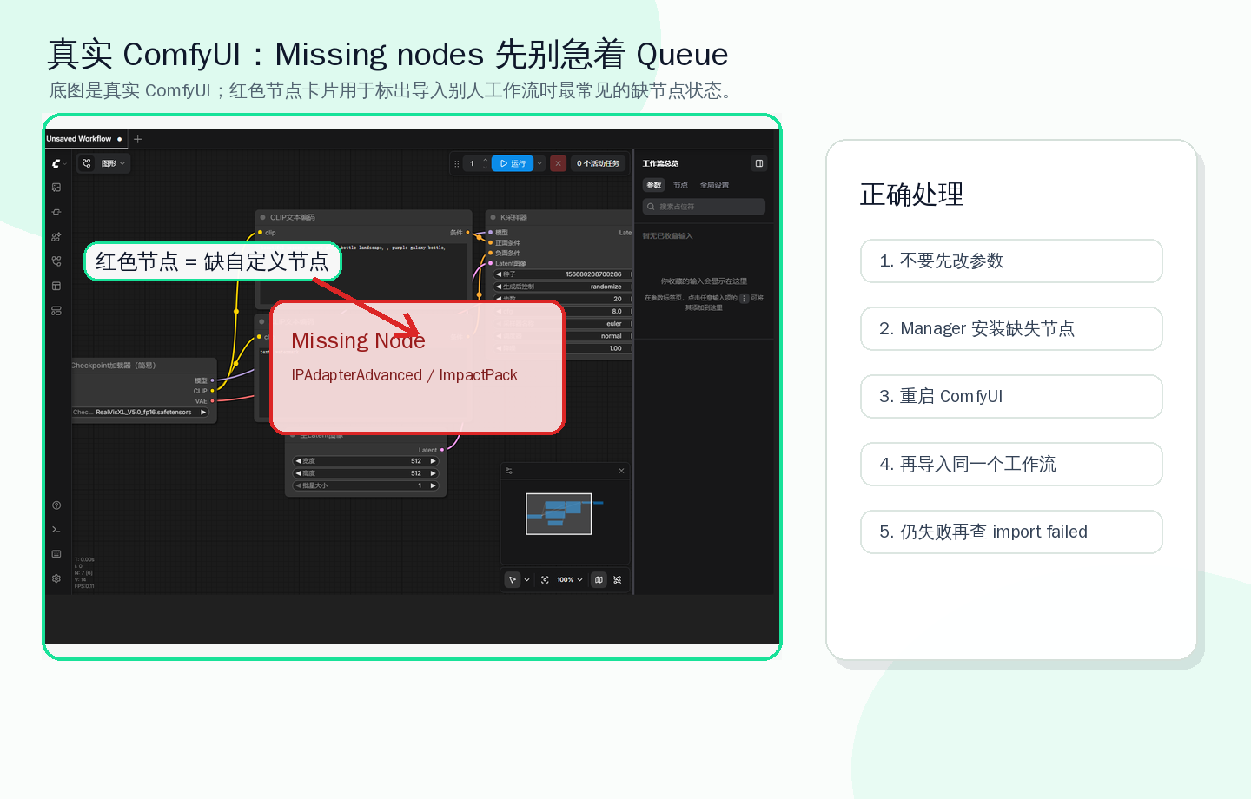
Task: Switch to the 节点 tab
Action: pyautogui.click(x=680, y=185)
